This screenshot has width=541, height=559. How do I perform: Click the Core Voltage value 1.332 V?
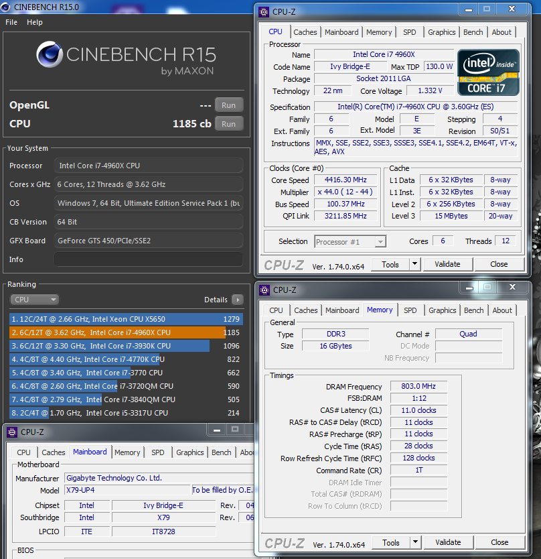pos(431,91)
